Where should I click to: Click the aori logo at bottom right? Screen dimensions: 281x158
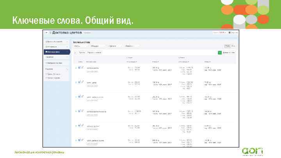click(x=253, y=151)
